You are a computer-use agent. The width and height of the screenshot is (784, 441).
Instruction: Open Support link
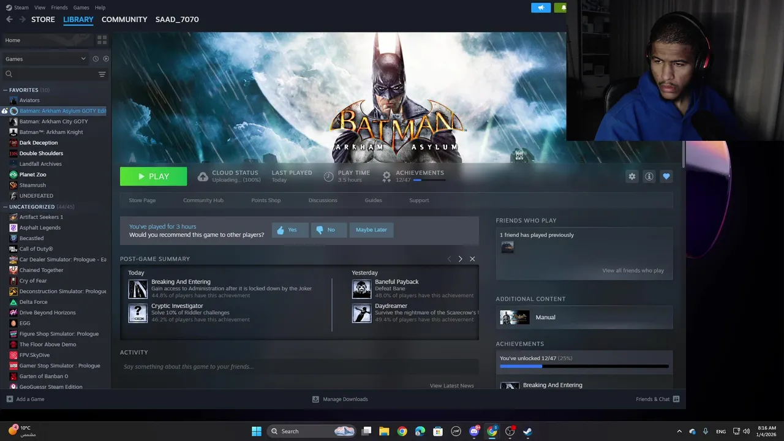419,200
